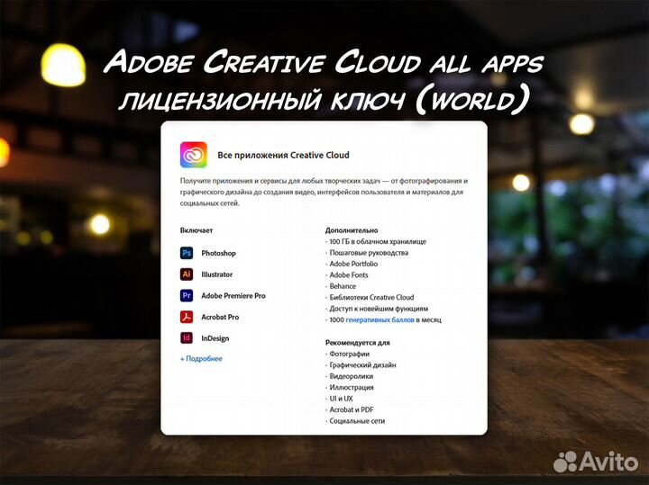Click the 'UI и UX' entry
This screenshot has width=649, height=485.
(340, 399)
